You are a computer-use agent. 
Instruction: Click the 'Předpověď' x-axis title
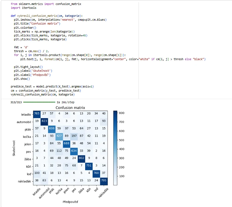click(70, 202)
